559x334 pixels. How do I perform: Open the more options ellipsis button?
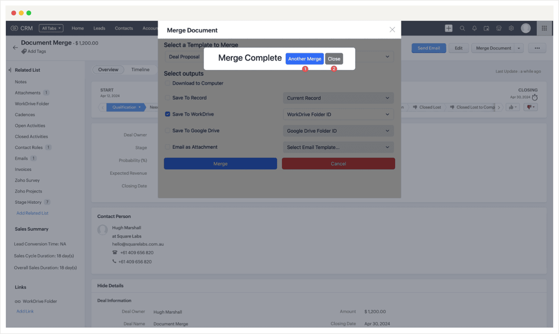click(537, 48)
